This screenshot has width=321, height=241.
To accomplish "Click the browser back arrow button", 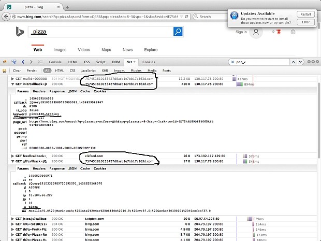I will click(x=6, y=17).
